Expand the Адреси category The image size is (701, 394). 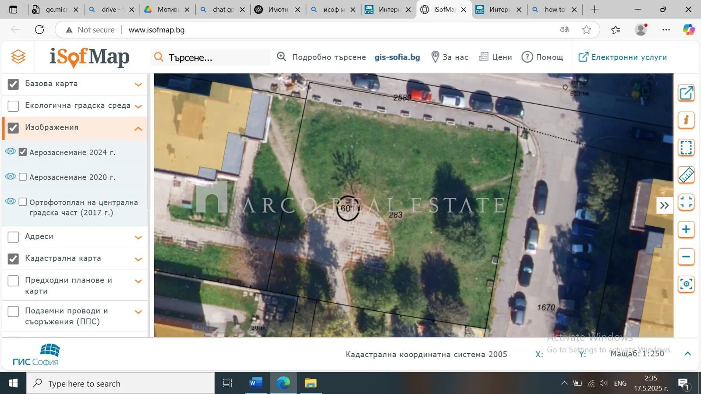point(138,236)
